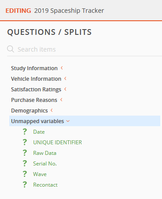Select the Unmapped variables group
This screenshot has height=199, width=162.
coord(85,121)
